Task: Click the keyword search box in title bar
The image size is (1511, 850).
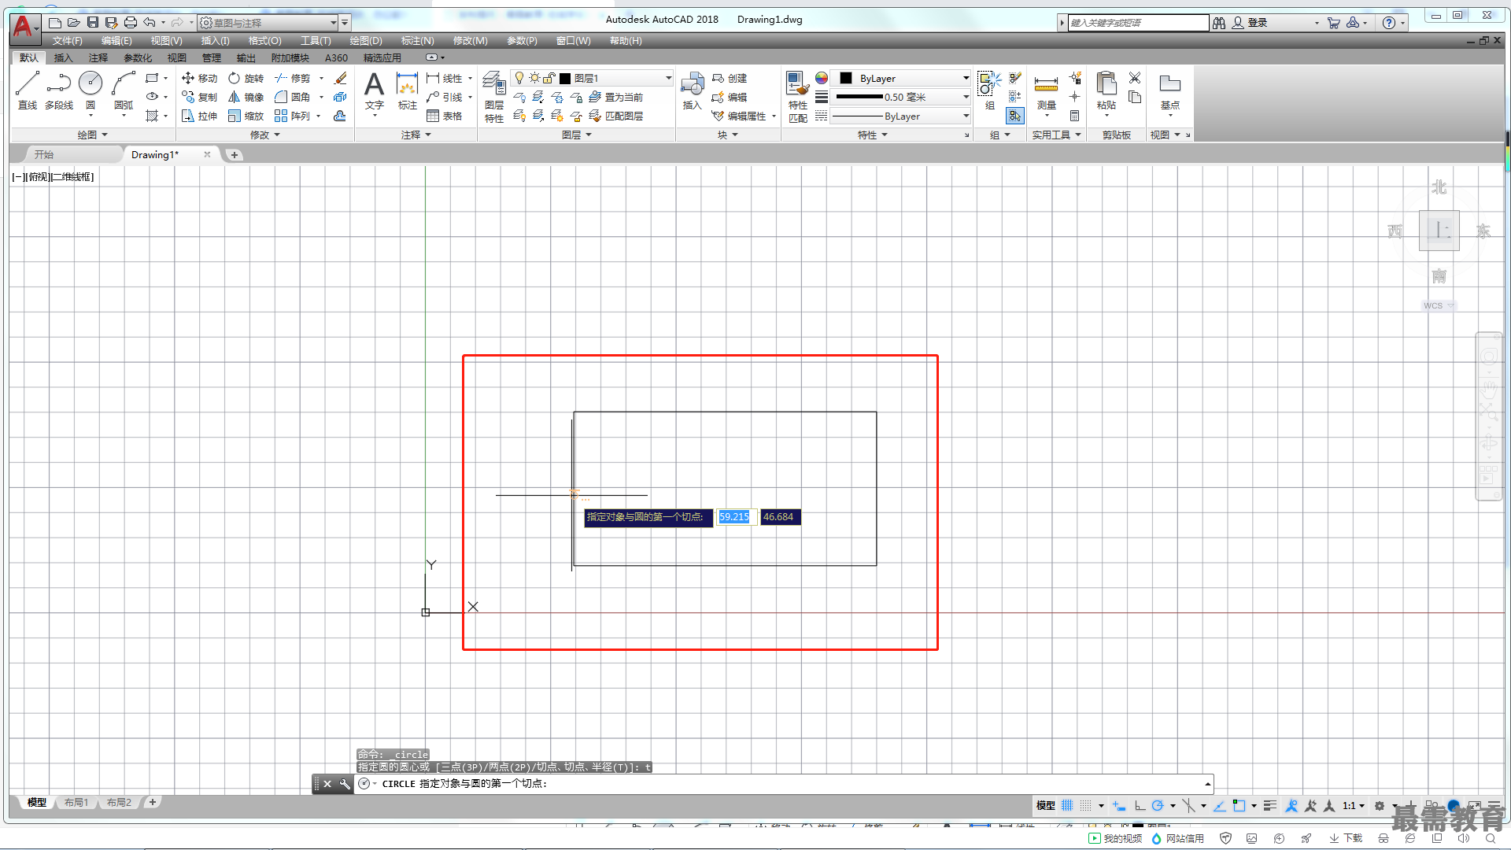Action: pyautogui.click(x=1138, y=23)
